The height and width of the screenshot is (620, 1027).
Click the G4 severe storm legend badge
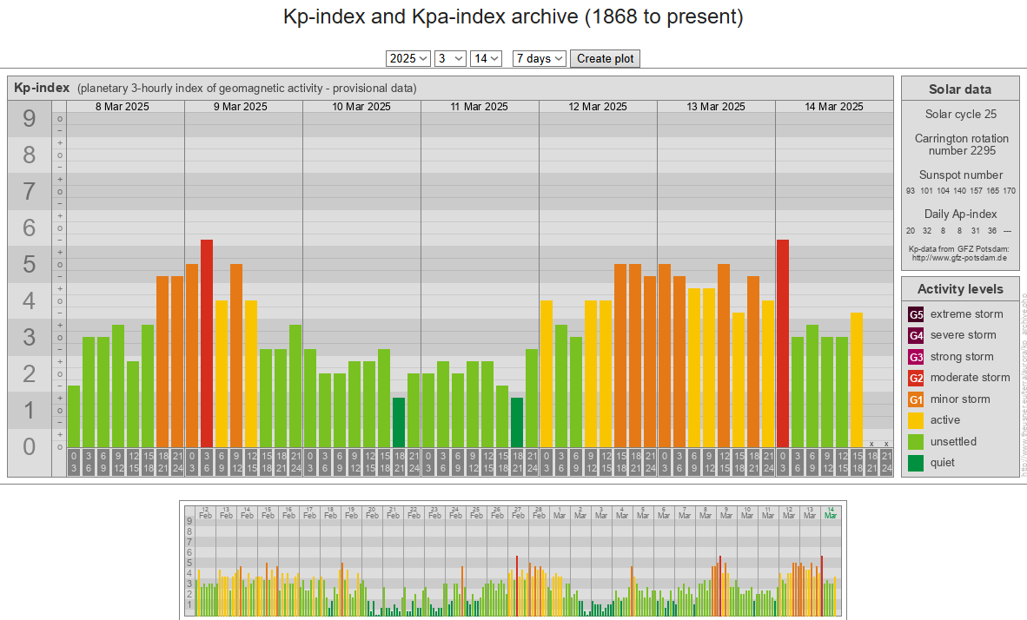point(916,335)
